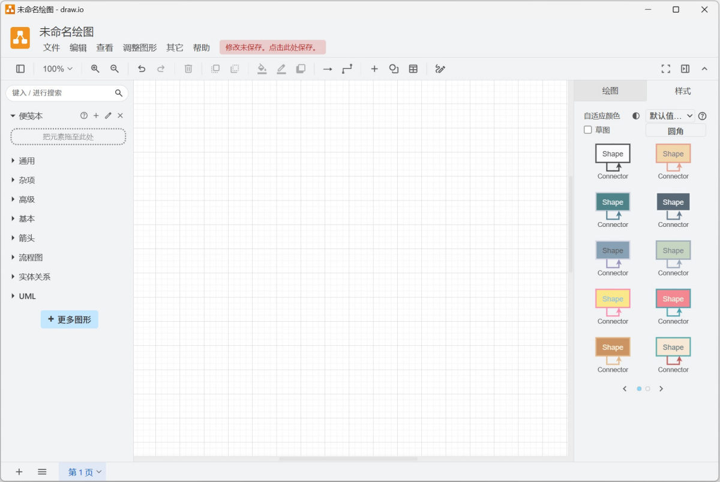Open the 默认值 style dropdown

pos(670,115)
